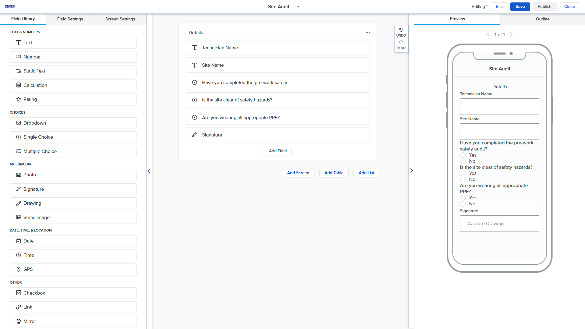
Task: Collapse the right preview panel arrow
Action: pyautogui.click(x=411, y=171)
